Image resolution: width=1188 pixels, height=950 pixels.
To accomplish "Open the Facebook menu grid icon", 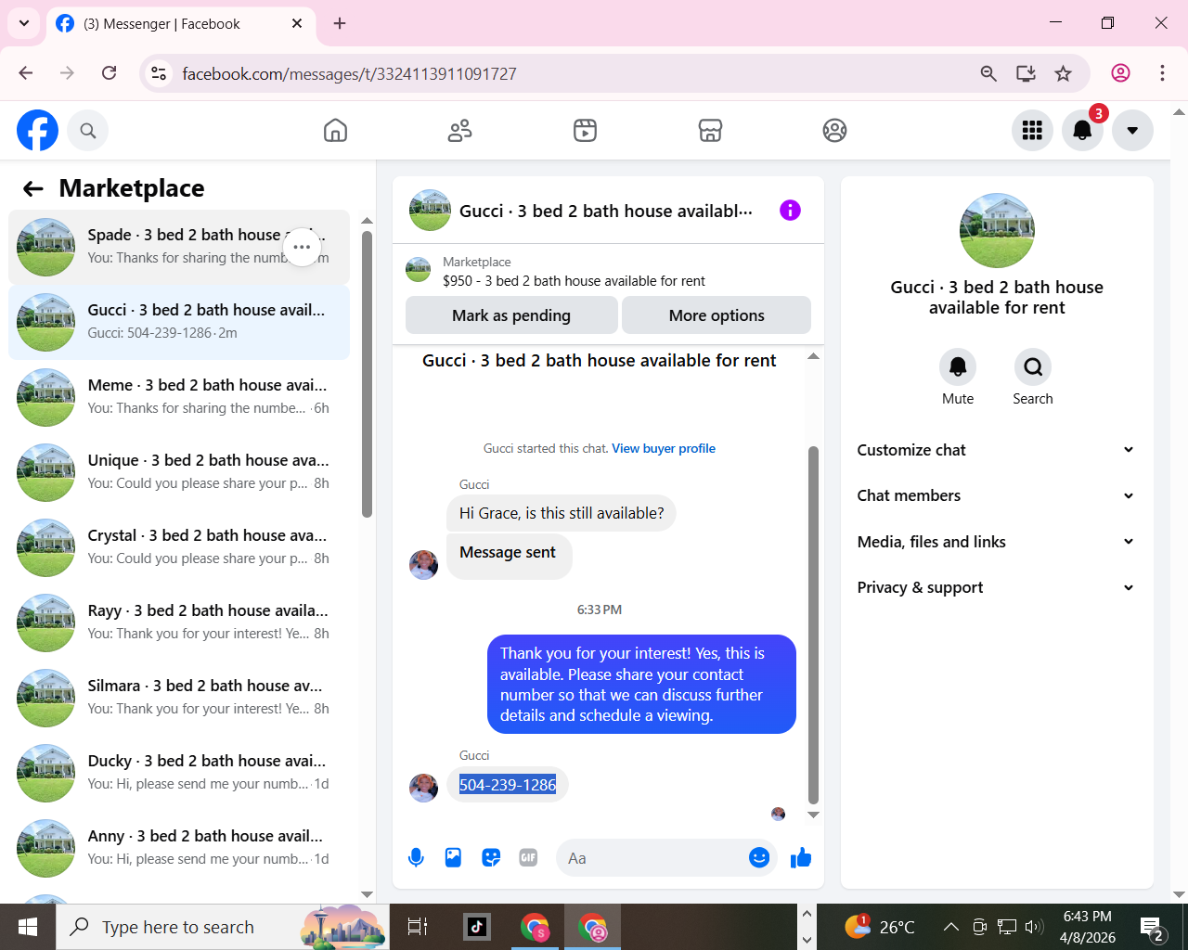I will point(1032,131).
